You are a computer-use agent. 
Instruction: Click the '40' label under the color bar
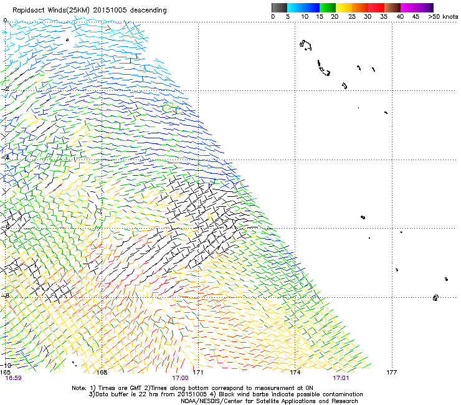coord(400,16)
